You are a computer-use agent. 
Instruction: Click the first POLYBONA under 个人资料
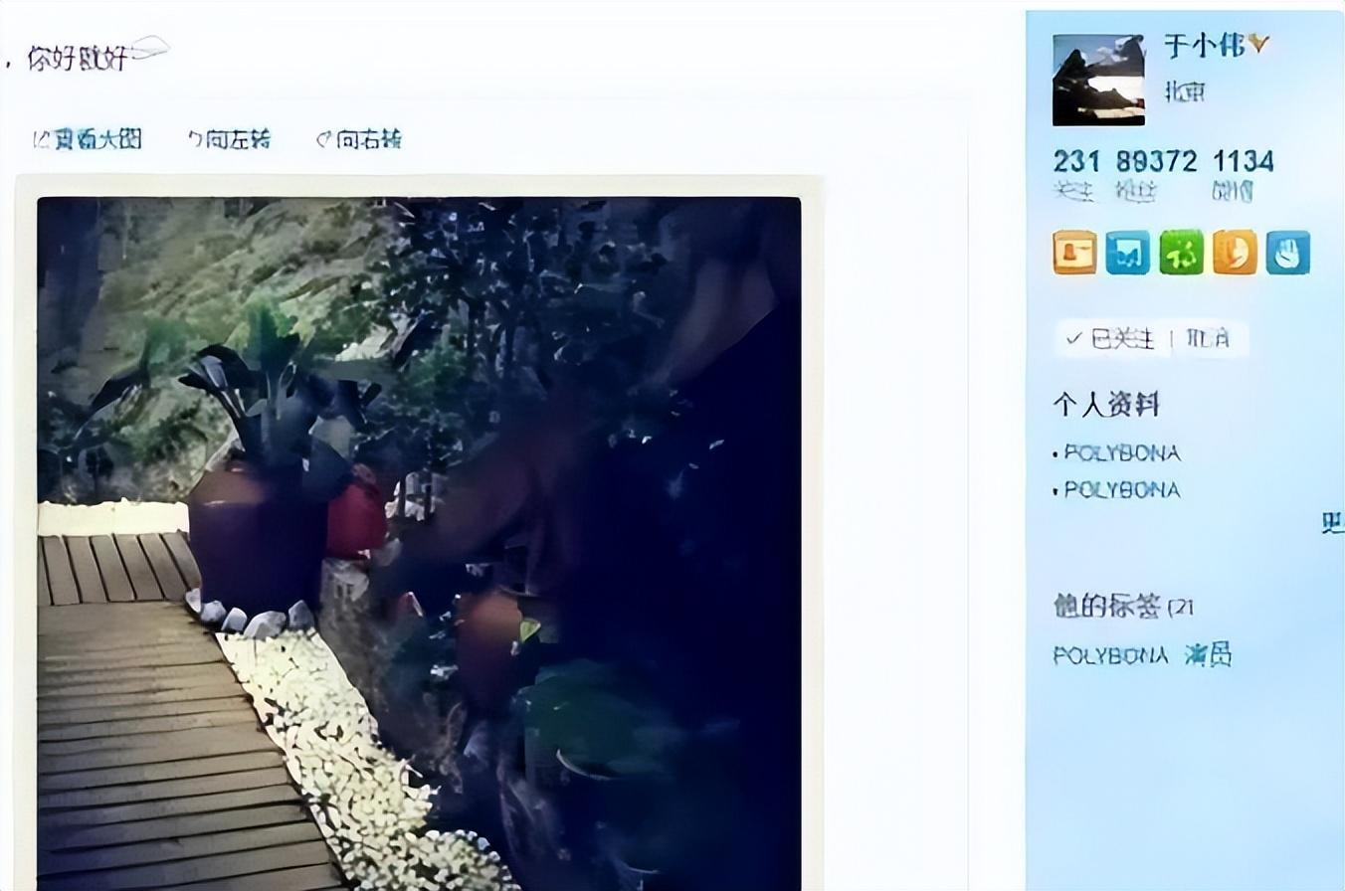[x=1122, y=453]
